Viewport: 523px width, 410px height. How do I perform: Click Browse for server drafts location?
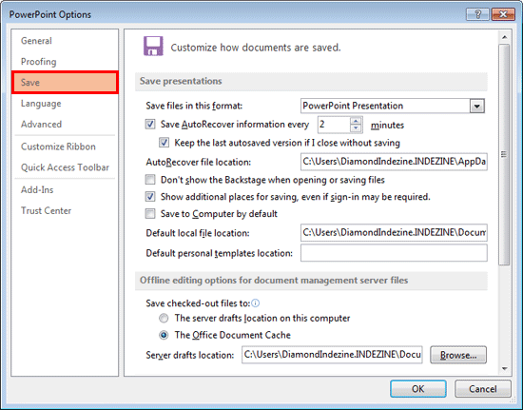458,355
